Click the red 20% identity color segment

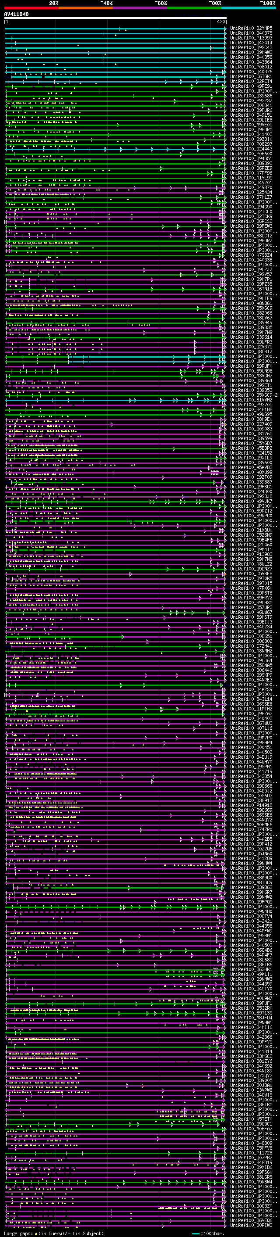(31, 8)
